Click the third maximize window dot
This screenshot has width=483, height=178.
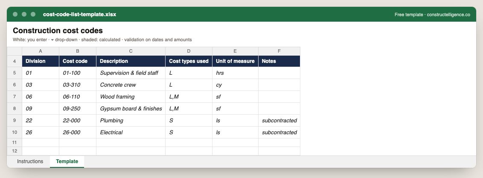33,14
